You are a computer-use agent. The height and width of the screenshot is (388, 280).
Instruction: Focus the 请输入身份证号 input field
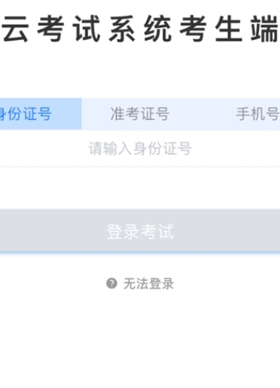point(140,148)
